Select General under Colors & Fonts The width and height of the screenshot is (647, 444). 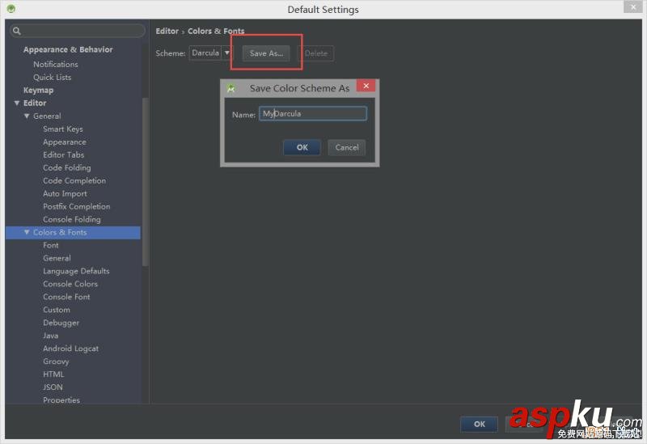(x=57, y=258)
